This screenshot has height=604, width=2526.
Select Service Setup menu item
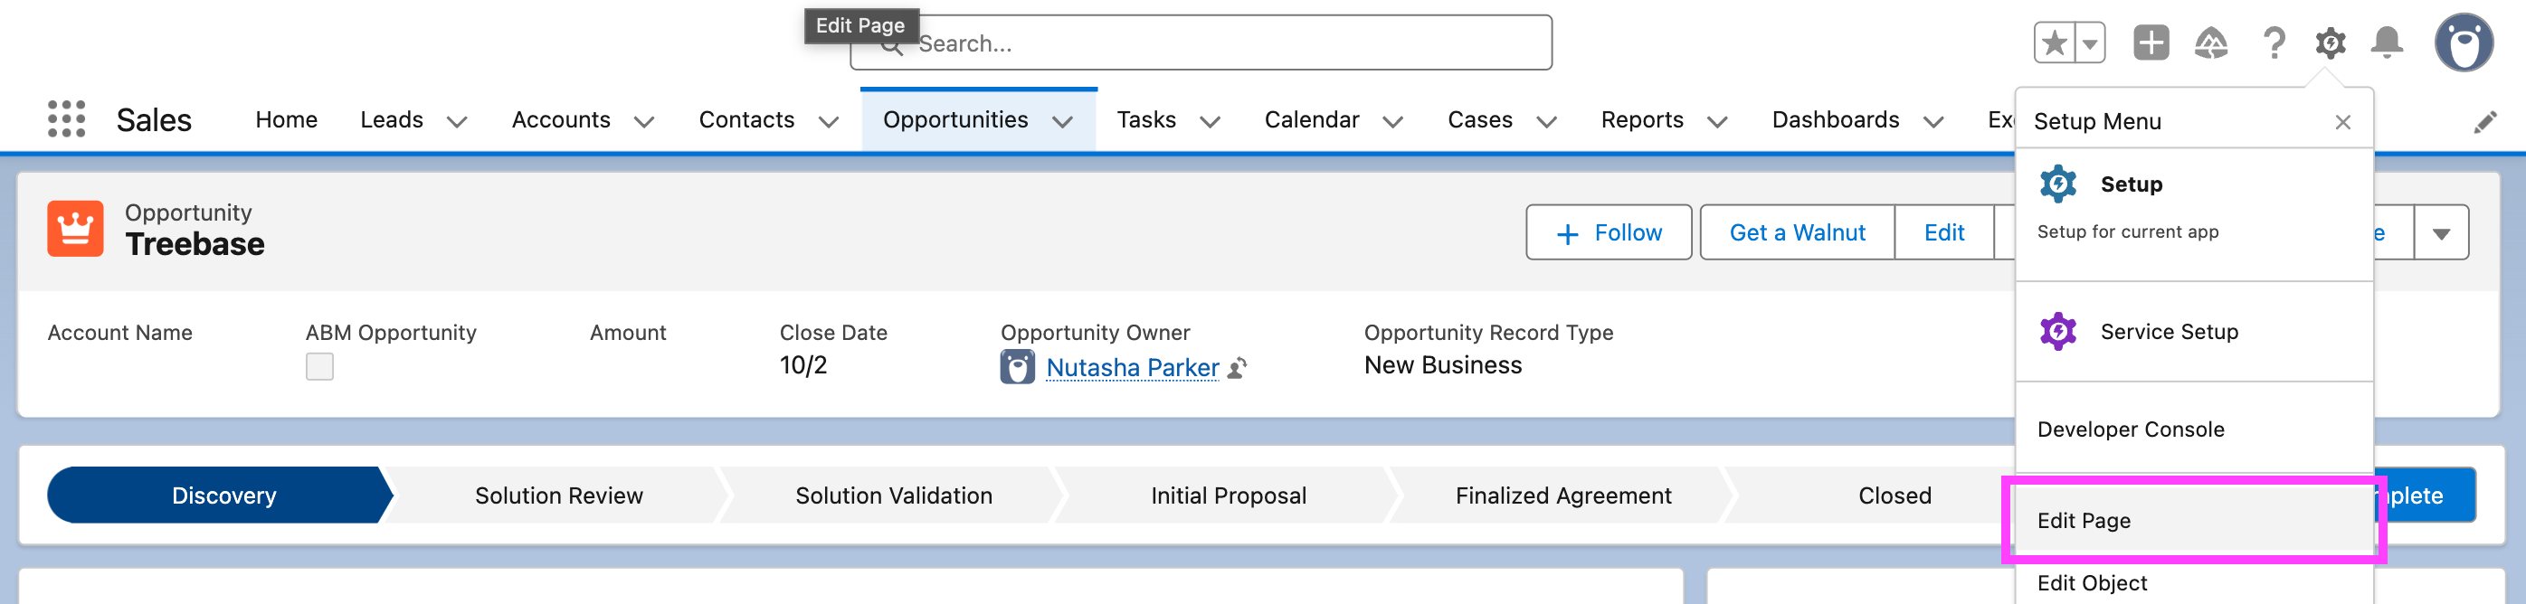[2194, 332]
